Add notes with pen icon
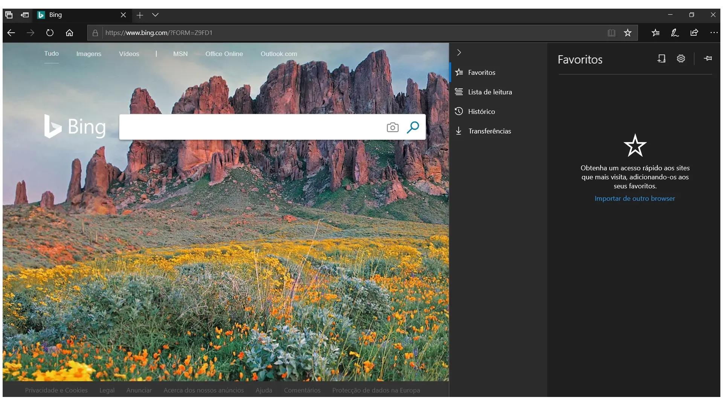This screenshot has height=406, width=723. pyautogui.click(x=675, y=33)
